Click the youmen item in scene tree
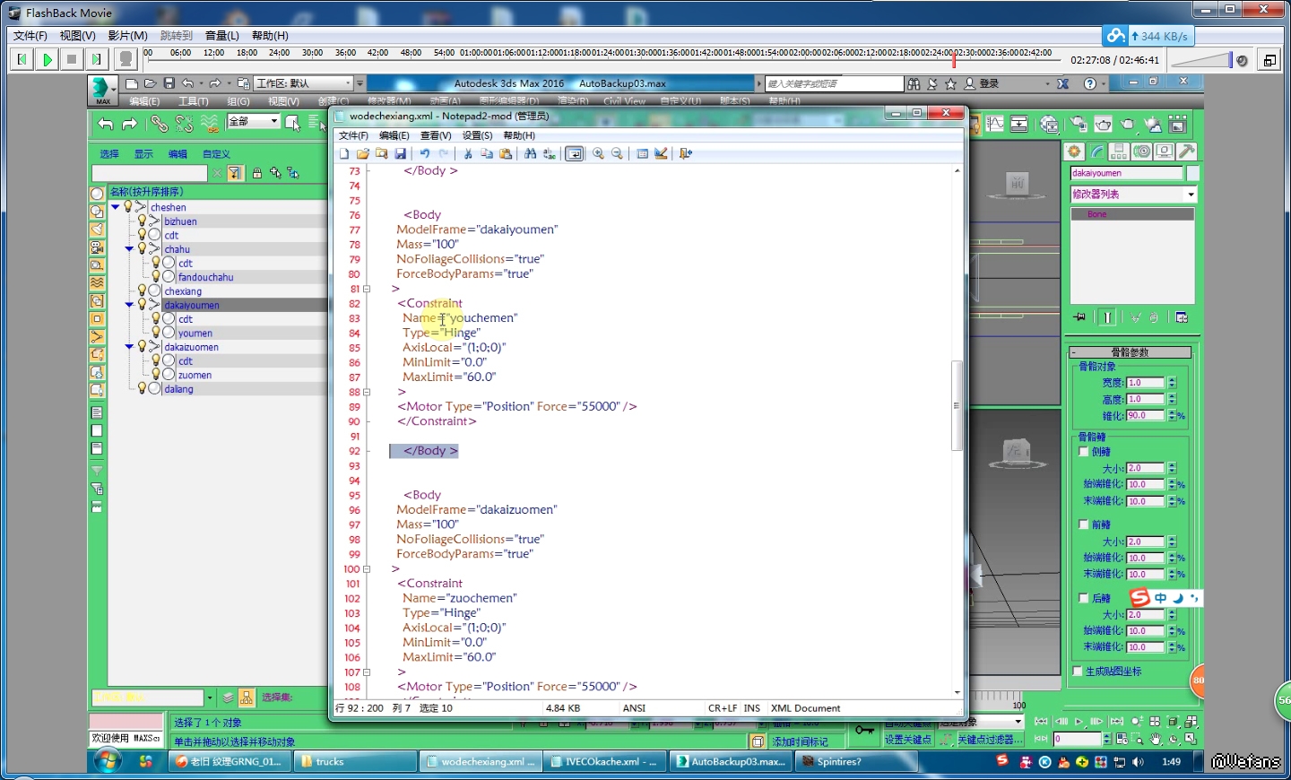 click(195, 334)
